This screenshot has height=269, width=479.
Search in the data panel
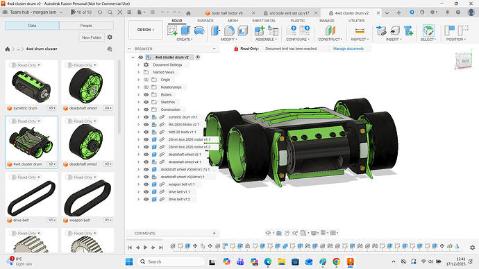click(110, 12)
